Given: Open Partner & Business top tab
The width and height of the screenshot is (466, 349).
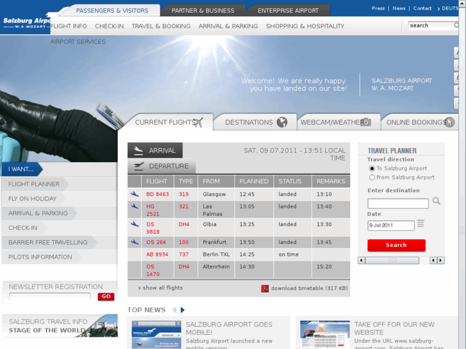Looking at the screenshot, I should point(203,11).
